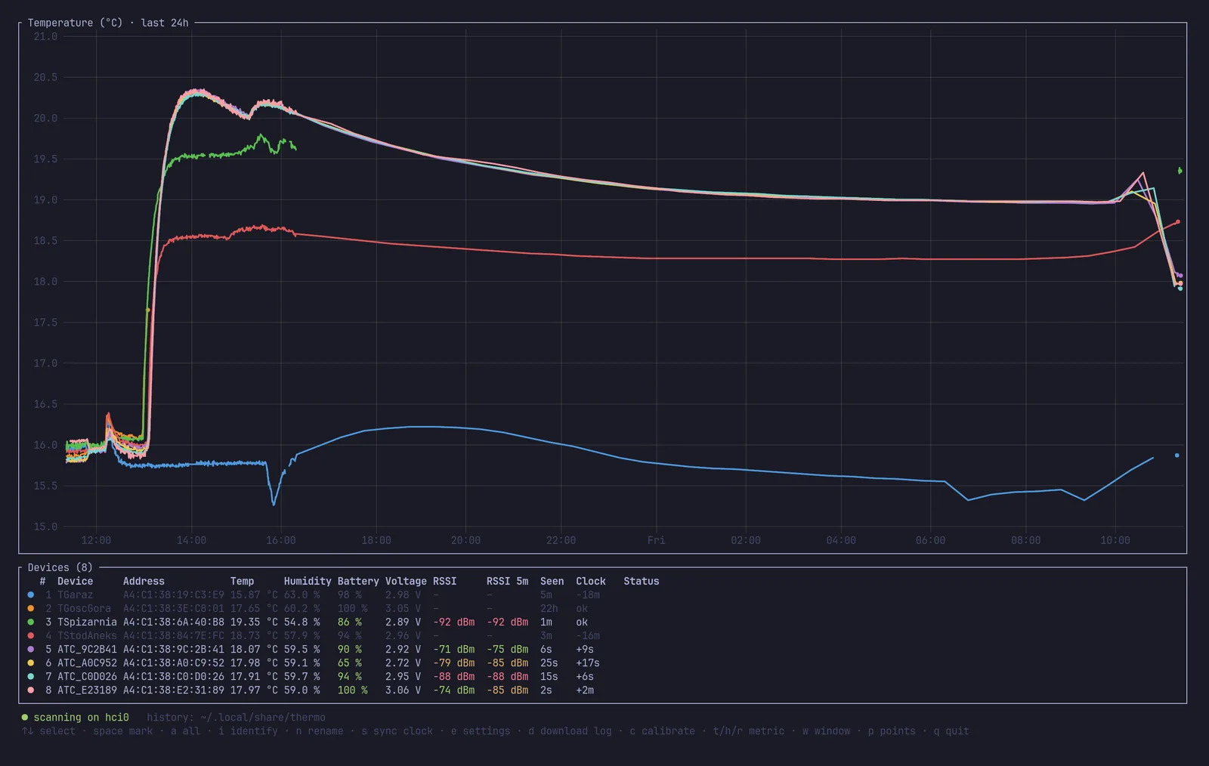The height and width of the screenshot is (766, 1209).
Task: Click the history path ~/.local/share/thermo
Action: tap(263, 717)
